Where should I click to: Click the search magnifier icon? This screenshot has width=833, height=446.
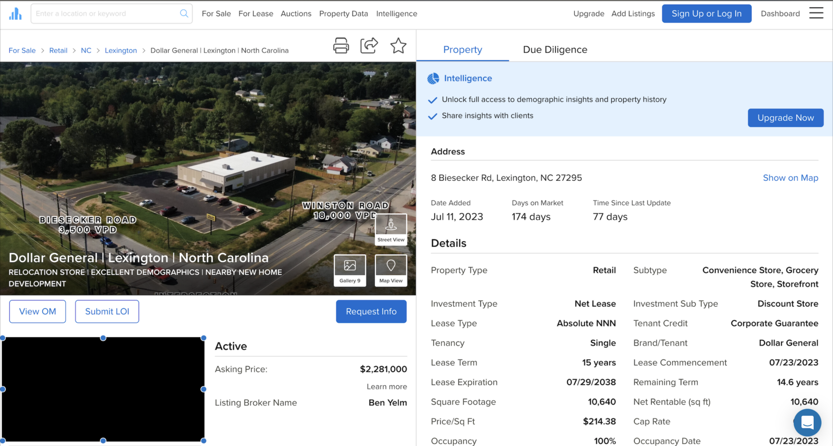click(x=184, y=14)
